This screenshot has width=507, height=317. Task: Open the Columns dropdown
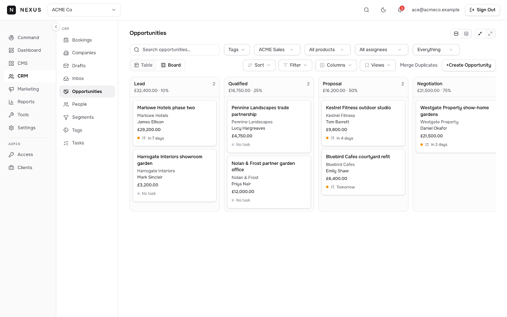336,65
